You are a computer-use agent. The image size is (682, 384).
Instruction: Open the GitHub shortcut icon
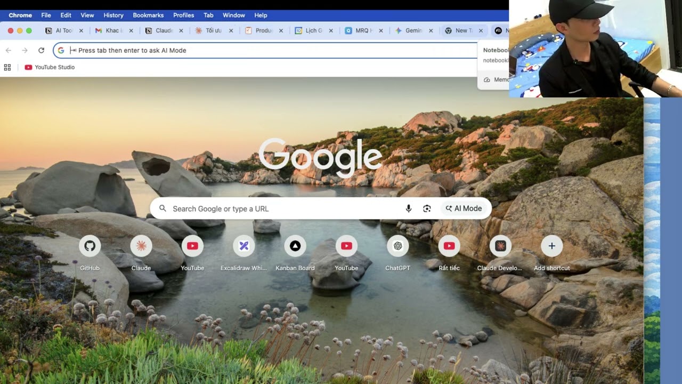click(x=90, y=246)
